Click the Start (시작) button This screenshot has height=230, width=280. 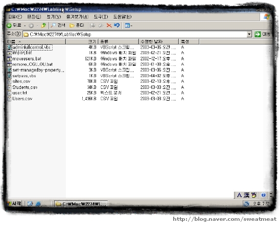[x=14, y=203]
